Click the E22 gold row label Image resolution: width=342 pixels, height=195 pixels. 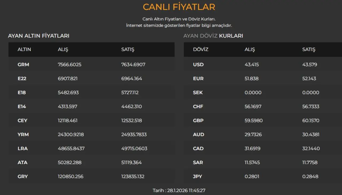(x=22, y=79)
